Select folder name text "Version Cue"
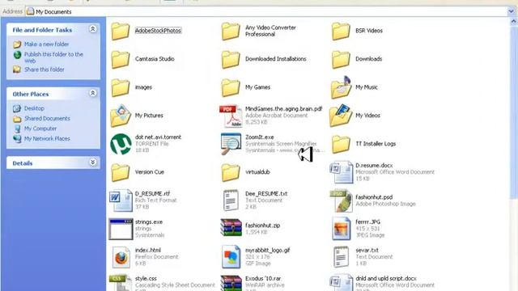The width and height of the screenshot is (518, 291). coord(149,172)
